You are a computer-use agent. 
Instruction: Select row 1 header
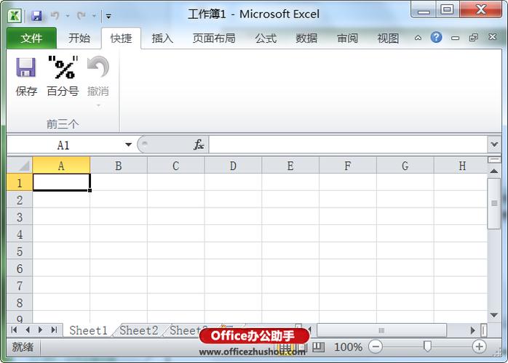click(x=20, y=183)
